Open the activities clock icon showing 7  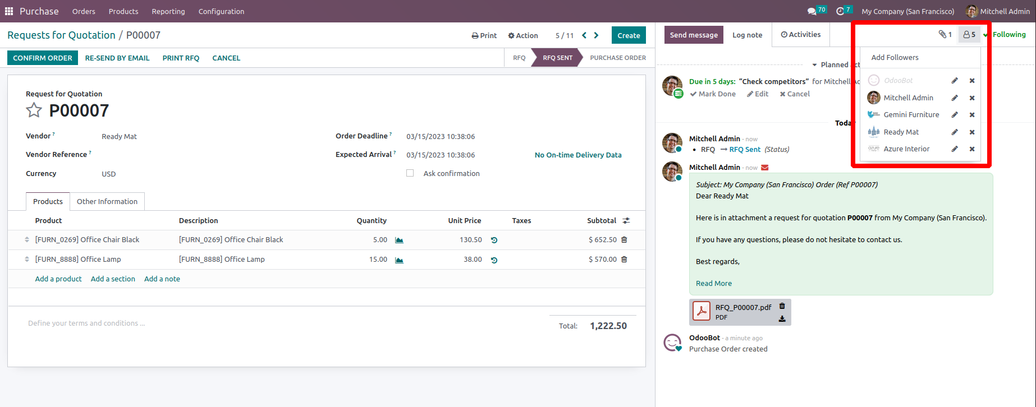point(844,11)
